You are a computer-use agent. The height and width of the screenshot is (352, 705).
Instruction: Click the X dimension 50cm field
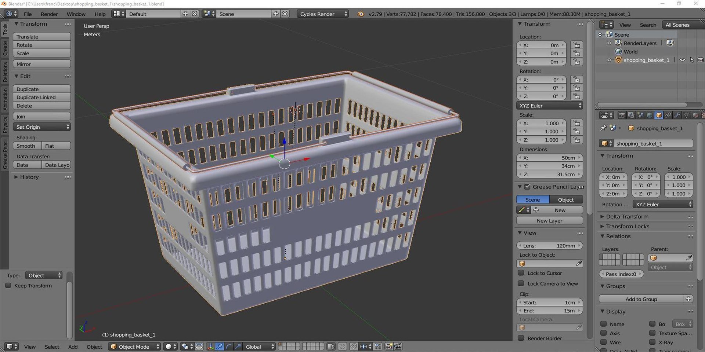click(x=550, y=158)
